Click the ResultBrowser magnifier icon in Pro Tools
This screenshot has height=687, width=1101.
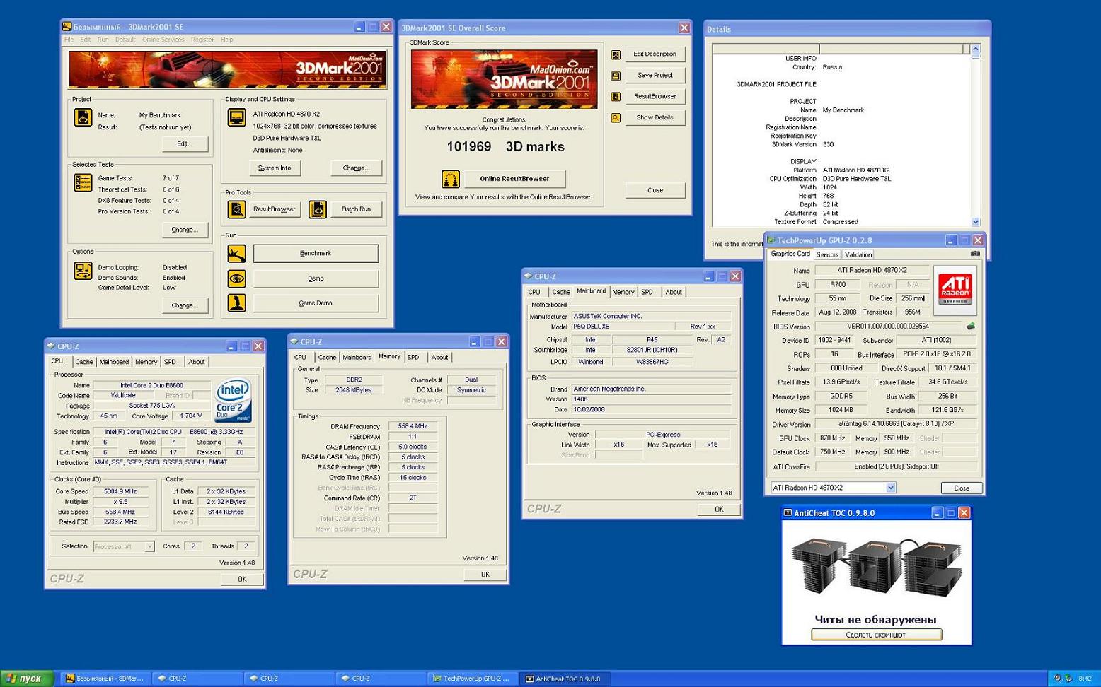coord(236,209)
